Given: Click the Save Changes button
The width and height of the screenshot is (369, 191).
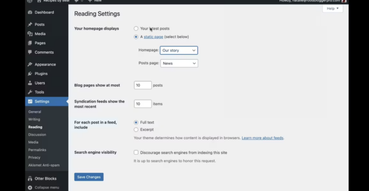Looking at the screenshot, I should click(x=89, y=177).
